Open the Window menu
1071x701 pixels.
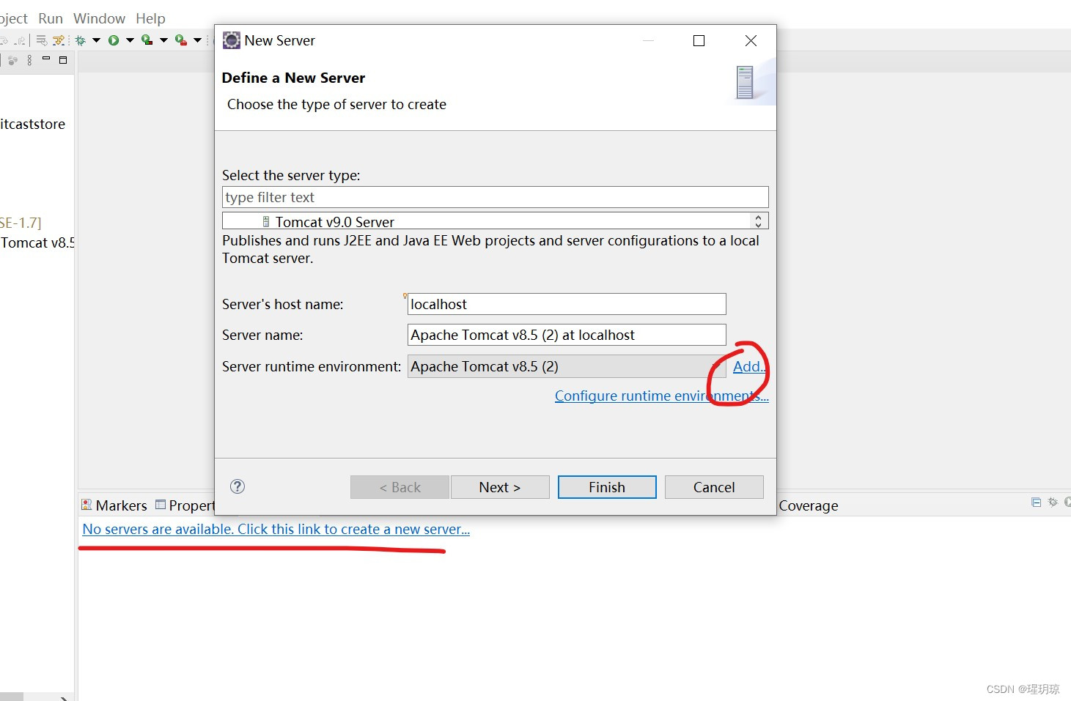[x=99, y=18]
